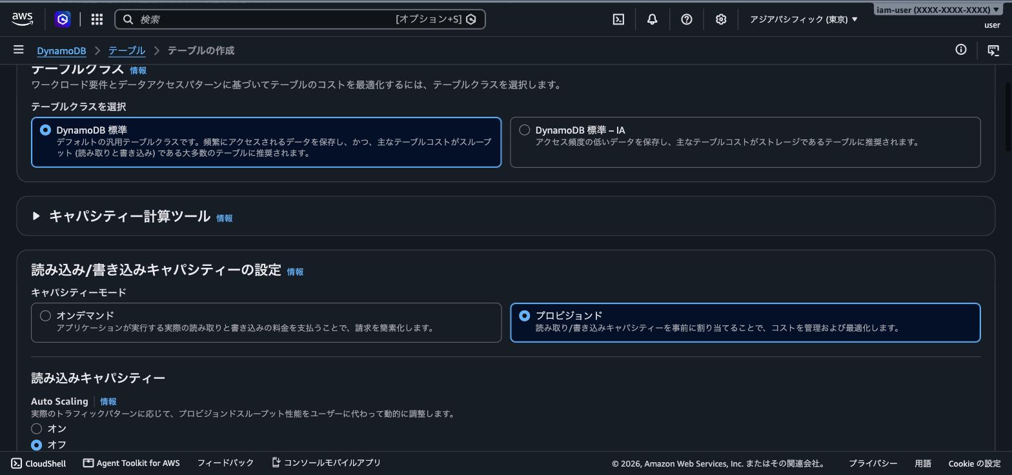Open 情報 link beside キャパシティー計算ツール
This screenshot has height=475, width=1012.
(225, 218)
